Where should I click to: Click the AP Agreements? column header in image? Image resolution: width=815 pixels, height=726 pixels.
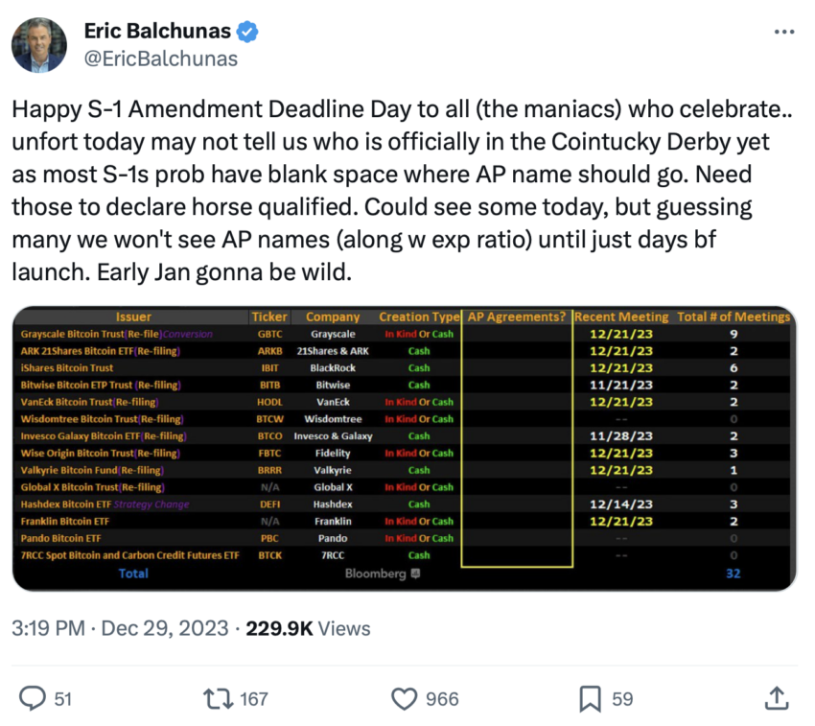pos(517,316)
